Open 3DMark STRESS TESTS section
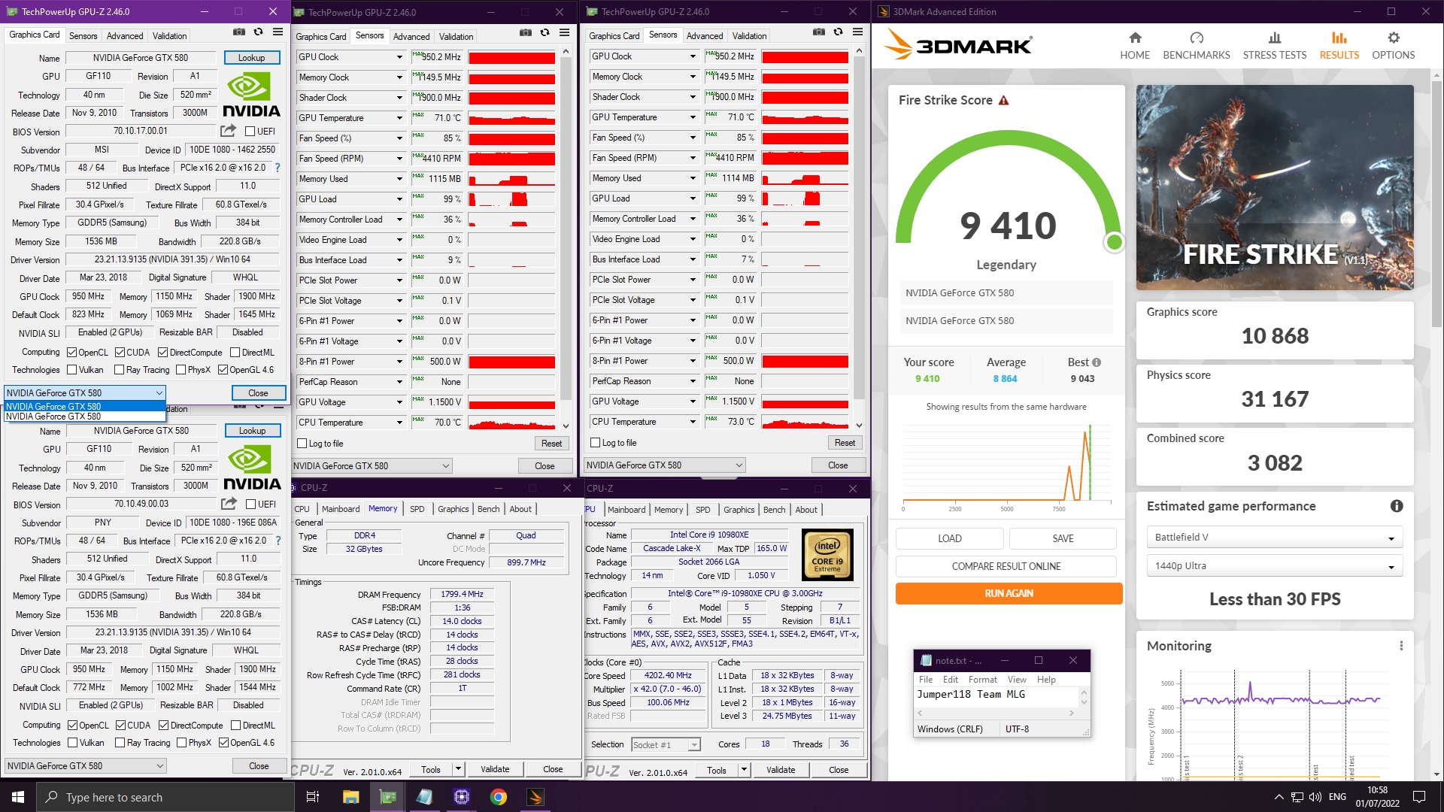Image resolution: width=1444 pixels, height=812 pixels. [1275, 45]
